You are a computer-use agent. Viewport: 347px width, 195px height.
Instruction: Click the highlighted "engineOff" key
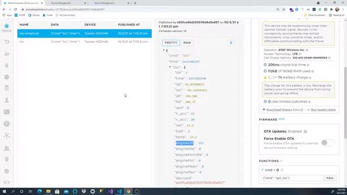coord(185,143)
